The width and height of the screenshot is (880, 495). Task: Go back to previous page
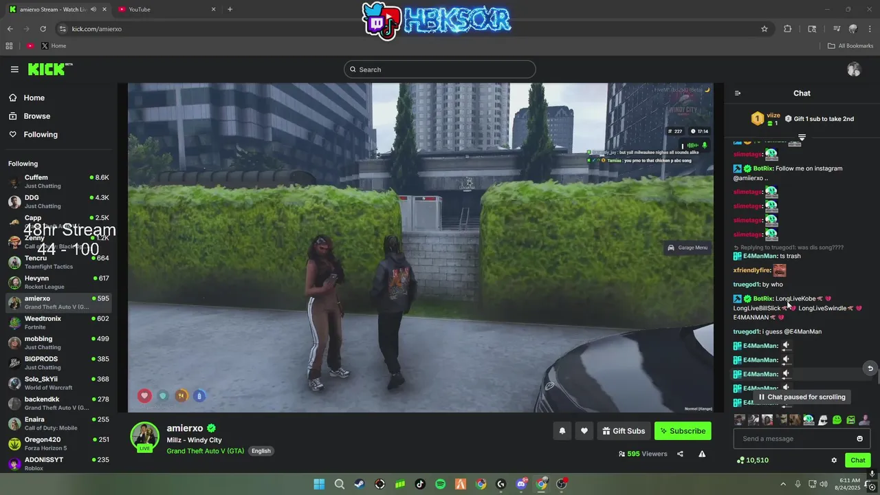pyautogui.click(x=10, y=29)
